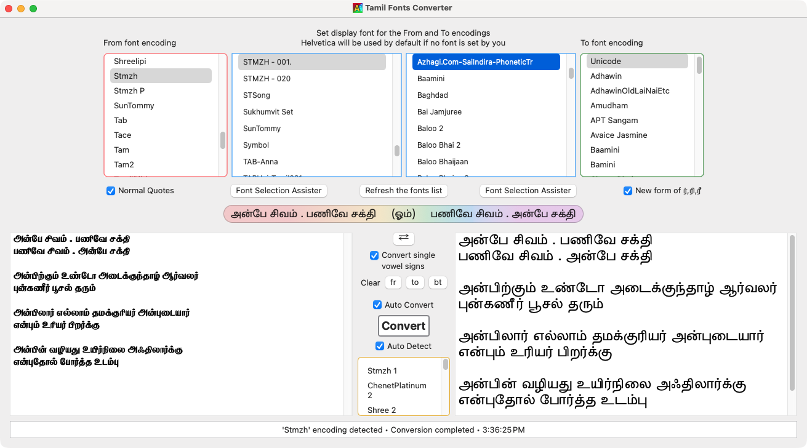Viewport: 807px width, 448px height.
Task: Select SunTommy in From font encoding list
Action: [x=161, y=106]
